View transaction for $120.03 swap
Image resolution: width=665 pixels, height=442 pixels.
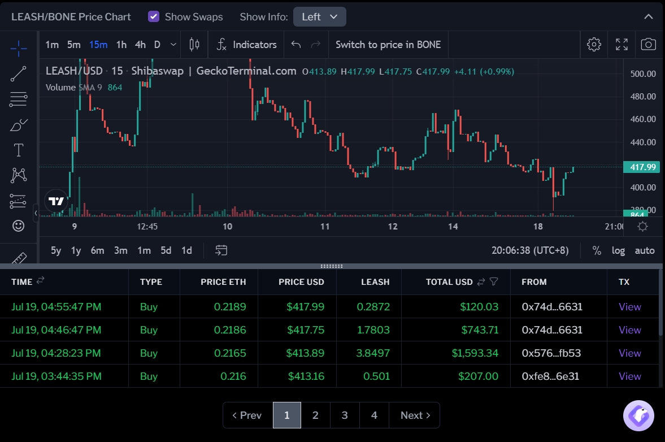click(630, 307)
